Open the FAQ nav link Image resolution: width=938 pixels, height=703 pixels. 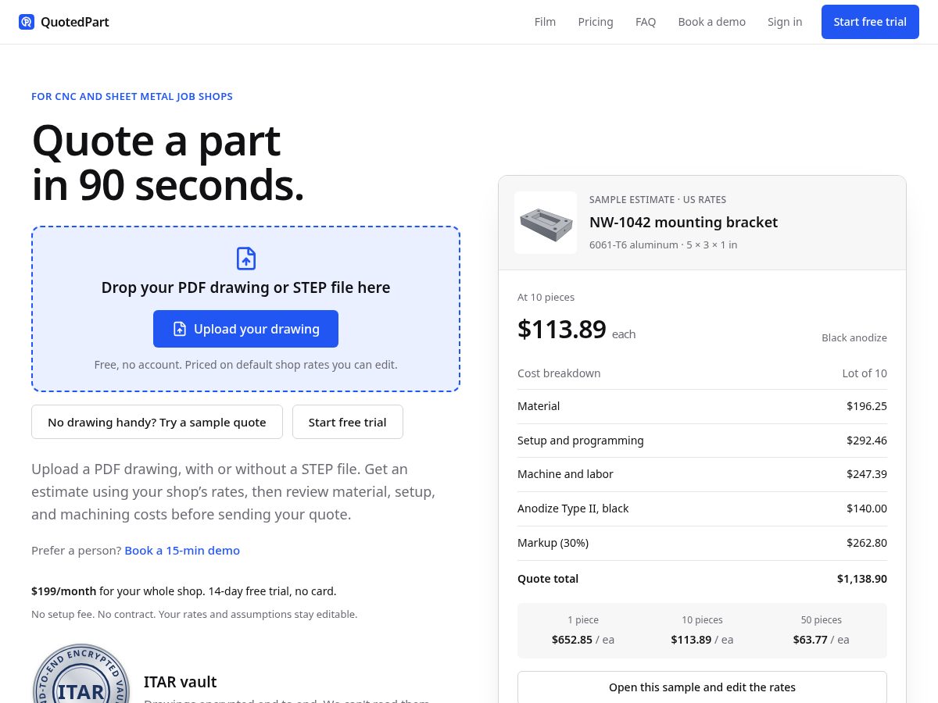(646, 22)
